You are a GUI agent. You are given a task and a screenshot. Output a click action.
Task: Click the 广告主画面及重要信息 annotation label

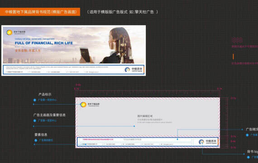click(x=49, y=115)
